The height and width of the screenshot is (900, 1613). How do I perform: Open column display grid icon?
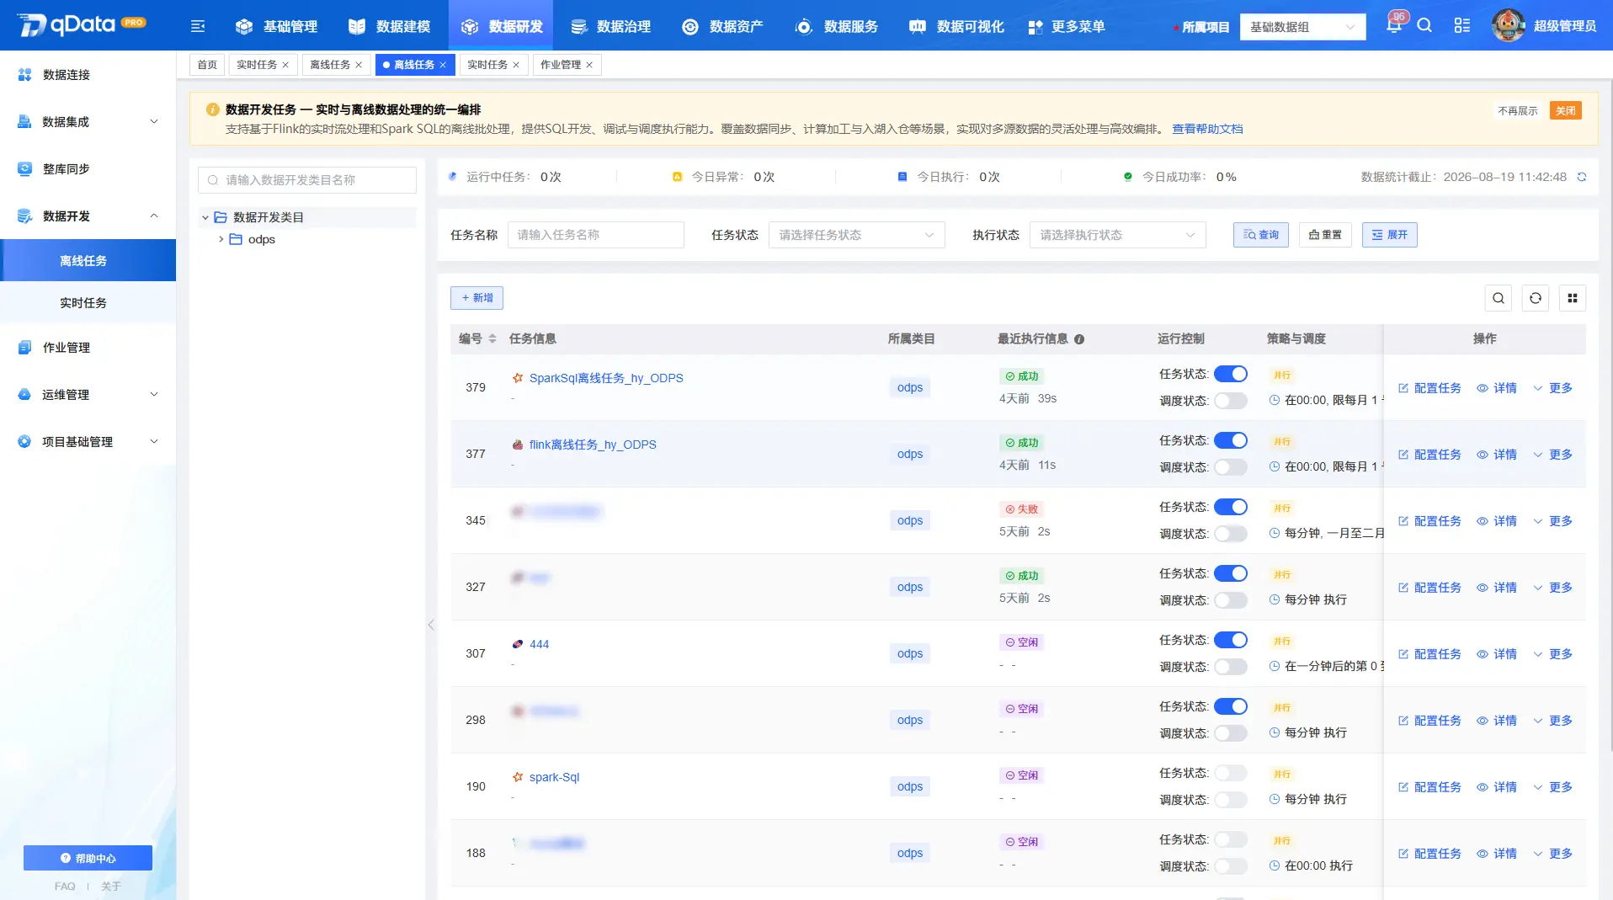point(1573,298)
